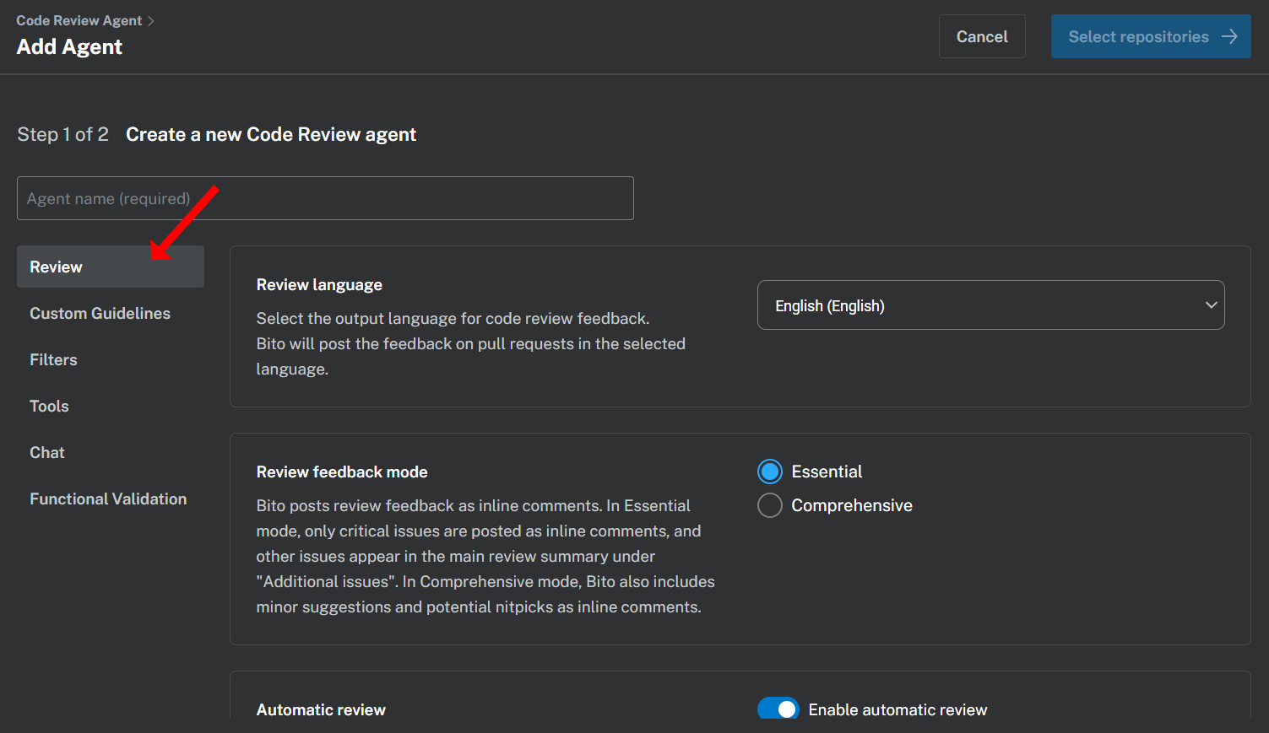Screen dimensions: 1269x733
Task: Click the Select repositories button
Action: coord(1150,36)
